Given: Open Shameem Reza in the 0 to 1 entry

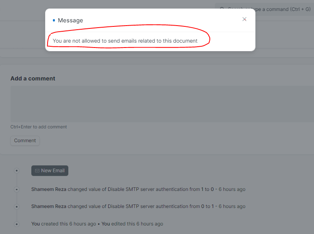Looking at the screenshot, I should [x=49, y=206].
